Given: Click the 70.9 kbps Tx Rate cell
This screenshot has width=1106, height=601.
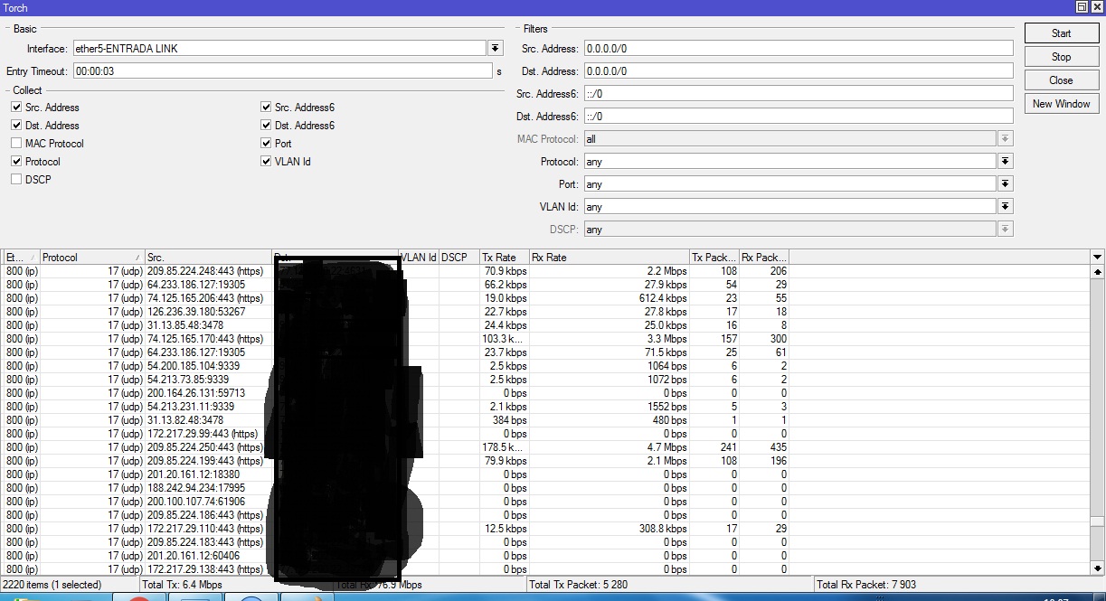Looking at the screenshot, I should 505,271.
